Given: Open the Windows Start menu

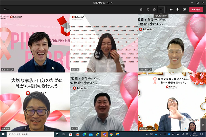Looking at the screenshot, I should pyautogui.click(x=3, y=134).
